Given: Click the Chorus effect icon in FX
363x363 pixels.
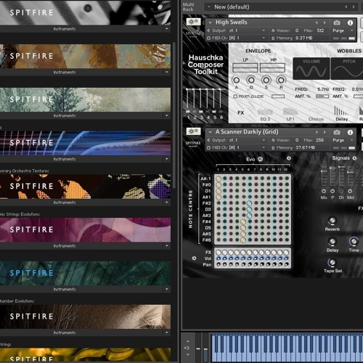Looking at the screenshot, I should point(316,112).
